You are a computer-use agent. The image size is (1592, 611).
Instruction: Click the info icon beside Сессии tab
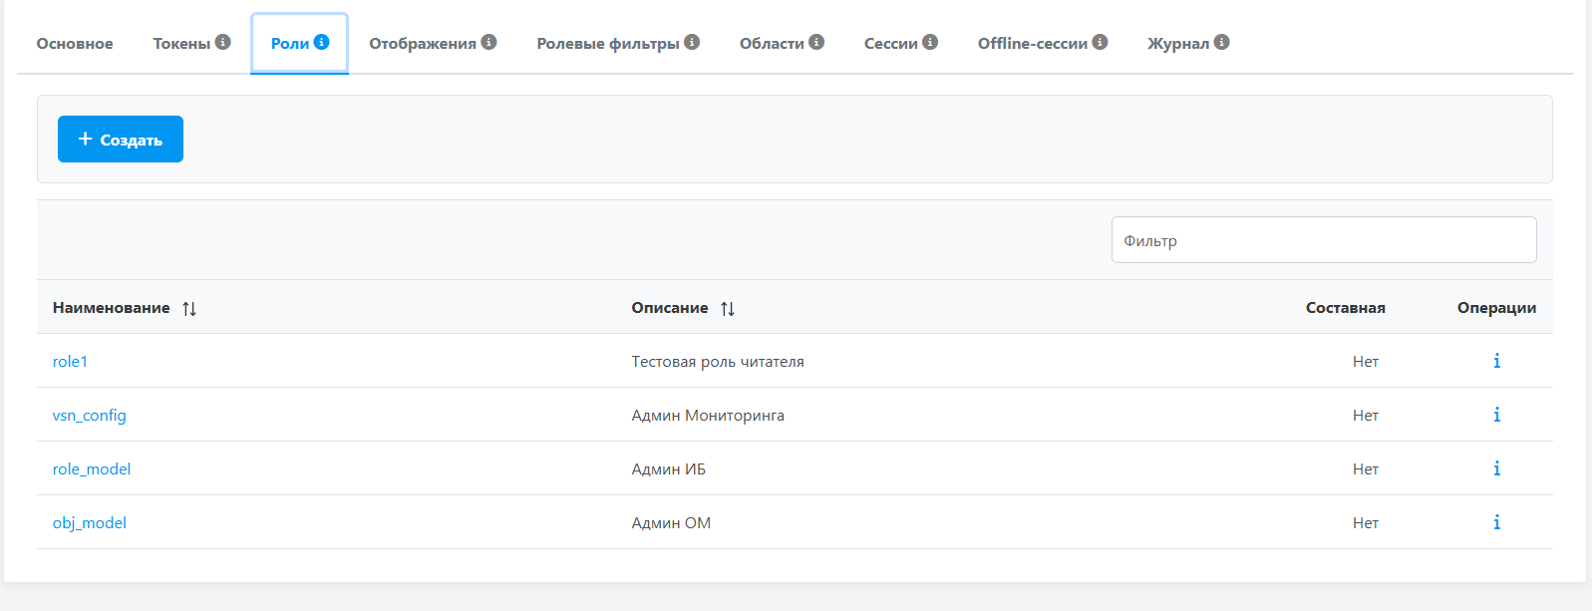coord(930,42)
